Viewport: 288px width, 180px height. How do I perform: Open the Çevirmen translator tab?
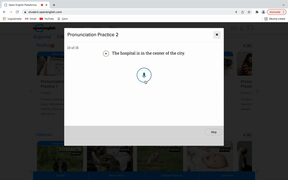tap(227, 176)
